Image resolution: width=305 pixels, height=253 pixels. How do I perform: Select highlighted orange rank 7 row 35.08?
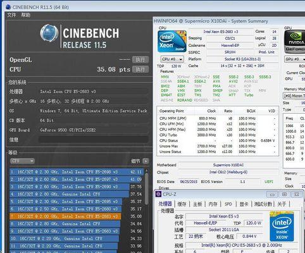tap(77, 216)
